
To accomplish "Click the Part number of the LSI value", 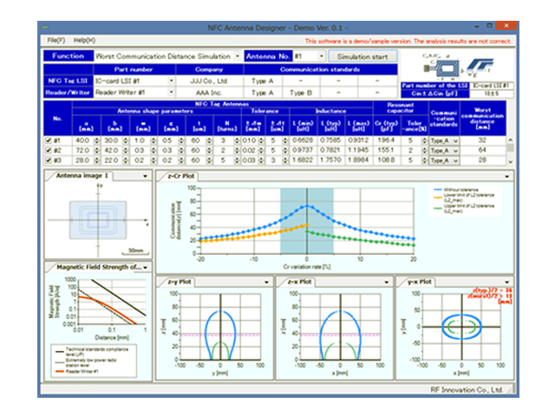I will click(492, 86).
